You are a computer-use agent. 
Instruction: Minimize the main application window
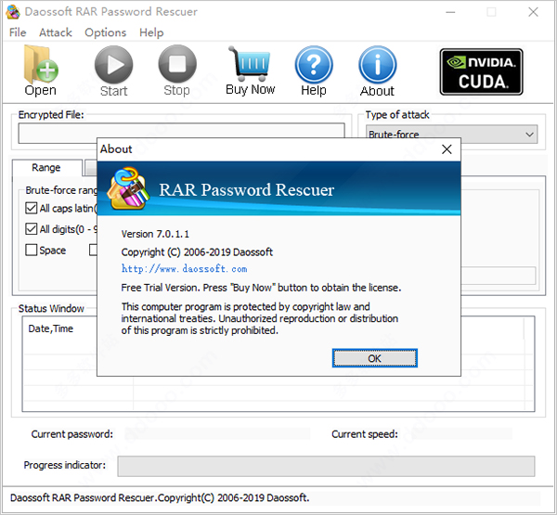point(450,12)
